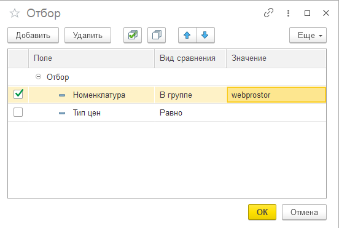Close the Отбор dialog
The width and height of the screenshot is (339, 228).
pos(326,13)
